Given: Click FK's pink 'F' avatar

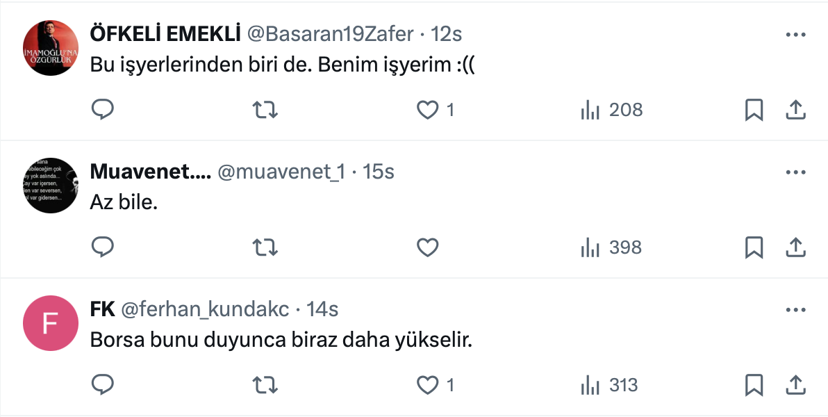Looking at the screenshot, I should pos(51,323).
